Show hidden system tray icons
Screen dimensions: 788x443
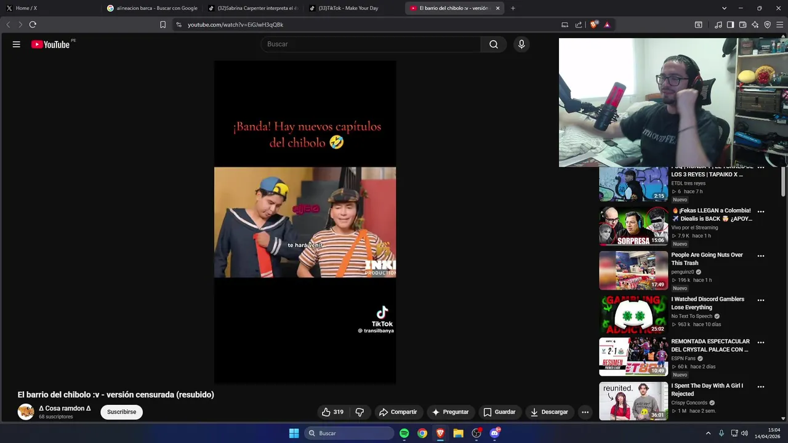[708, 433]
